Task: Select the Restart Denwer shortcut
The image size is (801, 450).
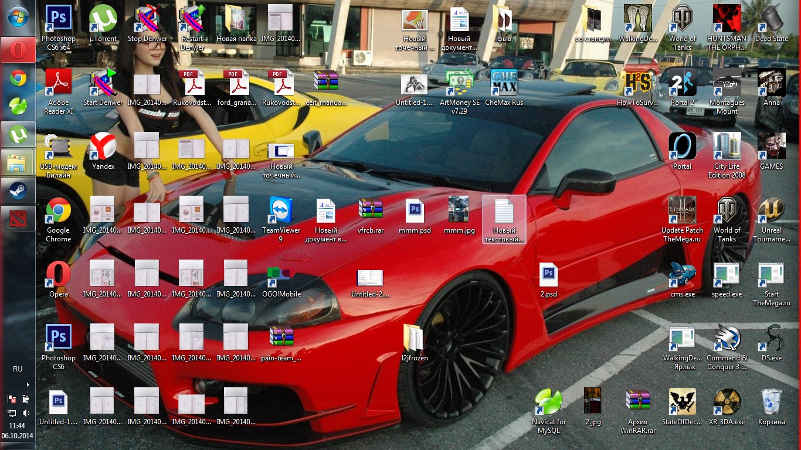Action: click(x=192, y=27)
